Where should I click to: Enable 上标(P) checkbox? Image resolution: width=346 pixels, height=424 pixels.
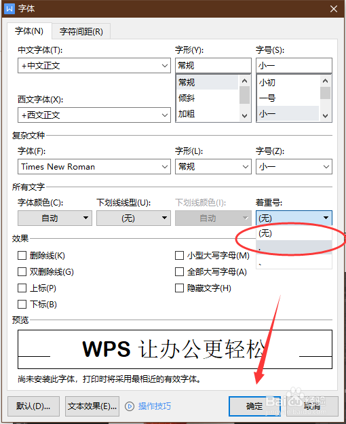point(22,288)
